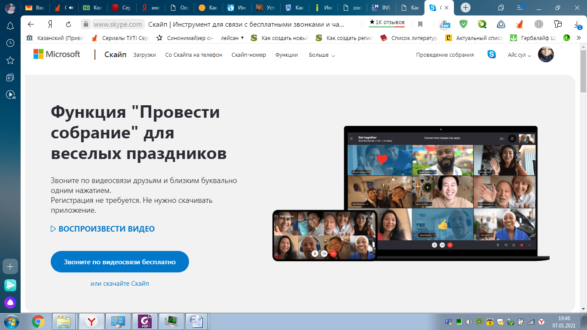
Task: Click the laptop video call image
Action: (x=442, y=192)
